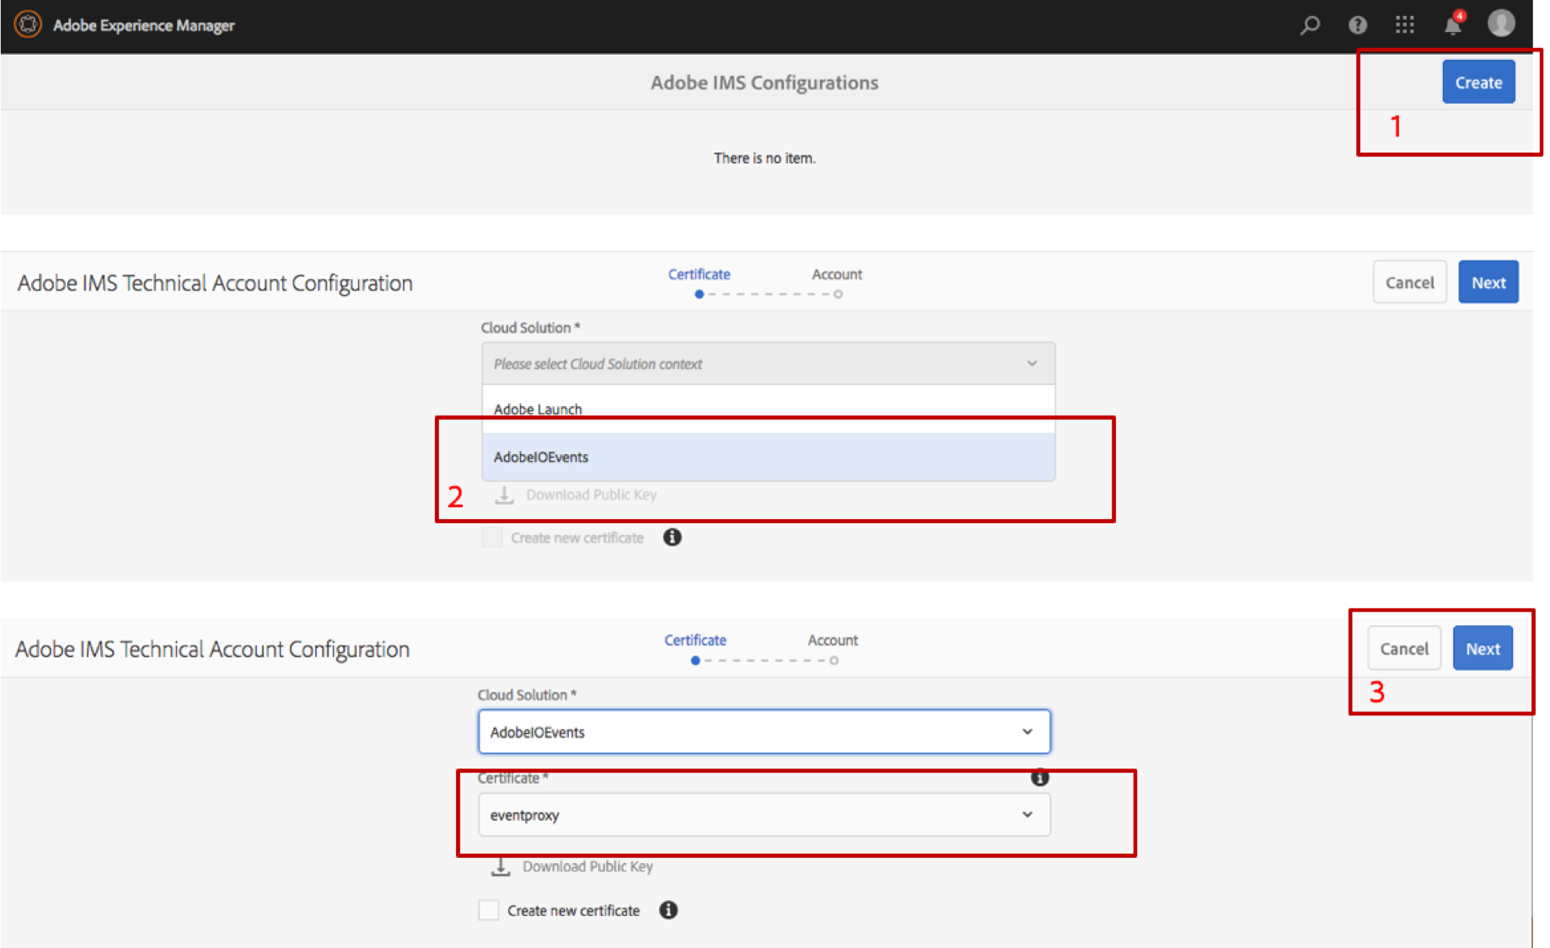The image size is (1550, 948).
Task: View notifications via the bell icon
Action: [x=1453, y=24]
